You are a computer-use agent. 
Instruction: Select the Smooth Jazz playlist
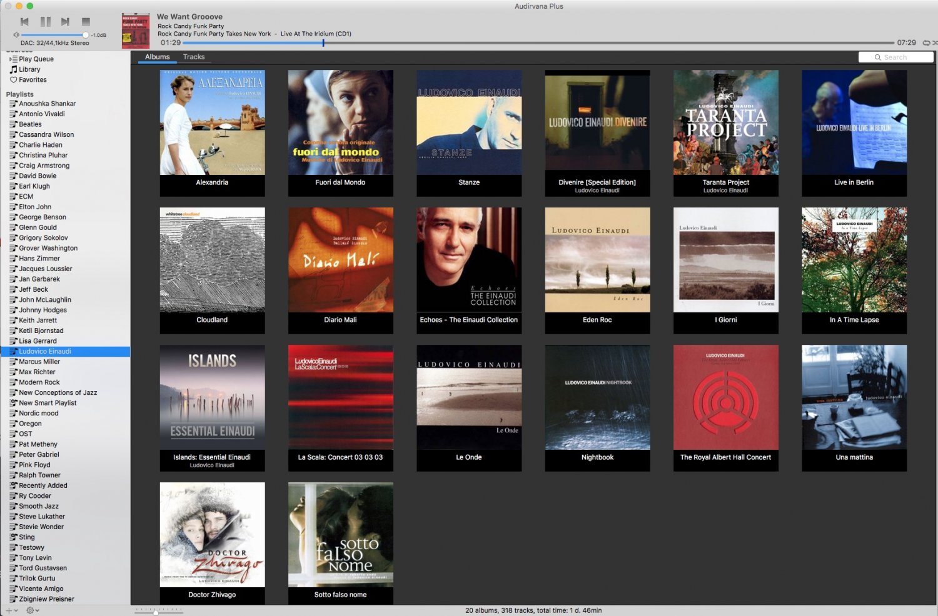65,506
